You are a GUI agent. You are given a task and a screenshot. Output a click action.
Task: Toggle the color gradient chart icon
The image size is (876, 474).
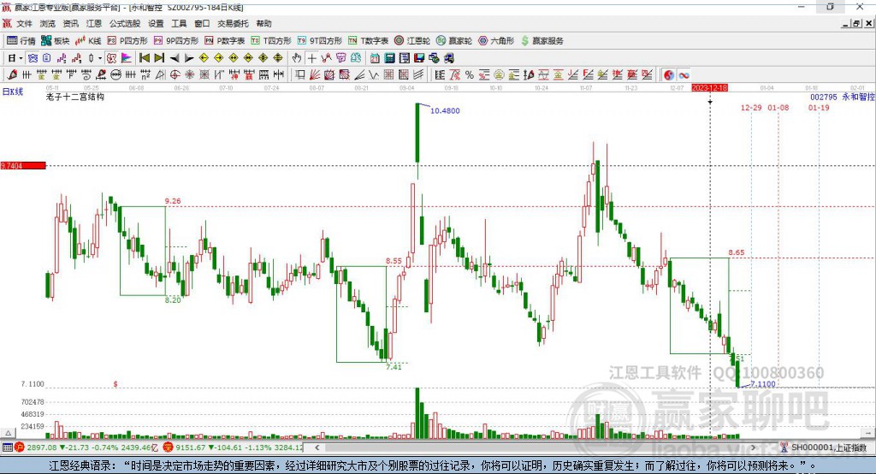point(127,58)
